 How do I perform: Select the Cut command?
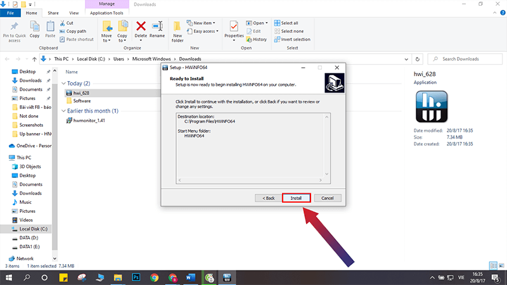coord(67,23)
